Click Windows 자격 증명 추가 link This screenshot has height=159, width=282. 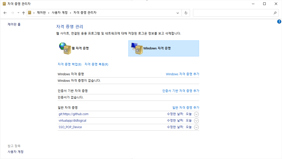[182, 74]
